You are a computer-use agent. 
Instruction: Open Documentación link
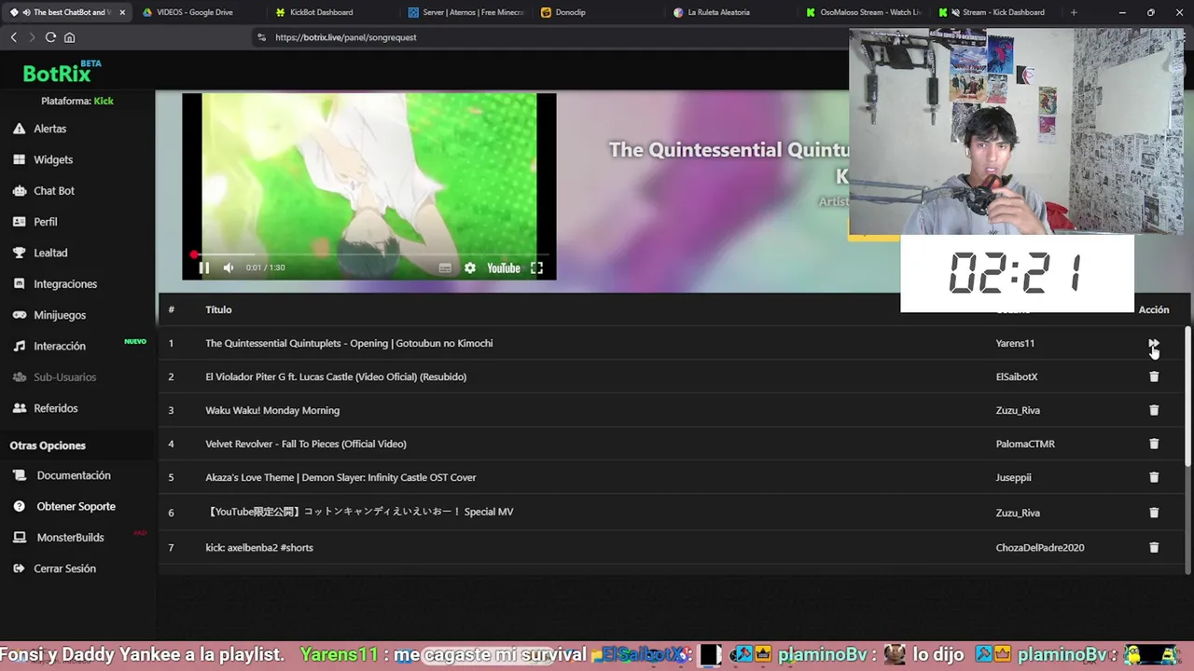click(74, 475)
